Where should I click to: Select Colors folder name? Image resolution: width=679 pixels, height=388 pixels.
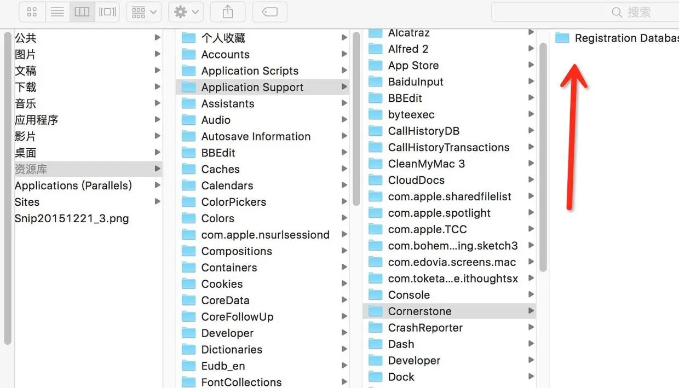point(218,218)
